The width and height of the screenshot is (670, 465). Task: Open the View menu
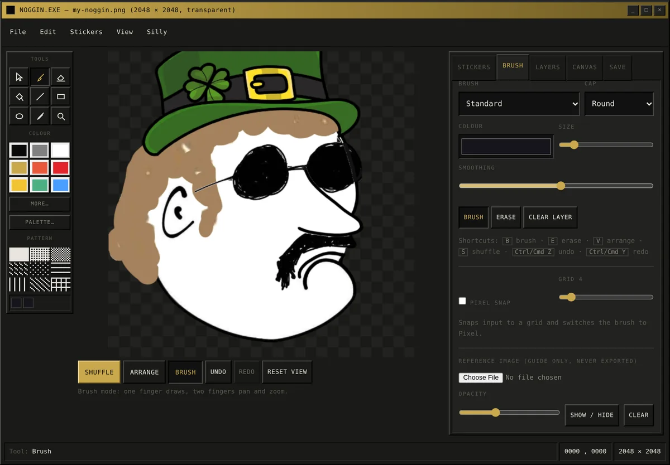click(x=125, y=32)
